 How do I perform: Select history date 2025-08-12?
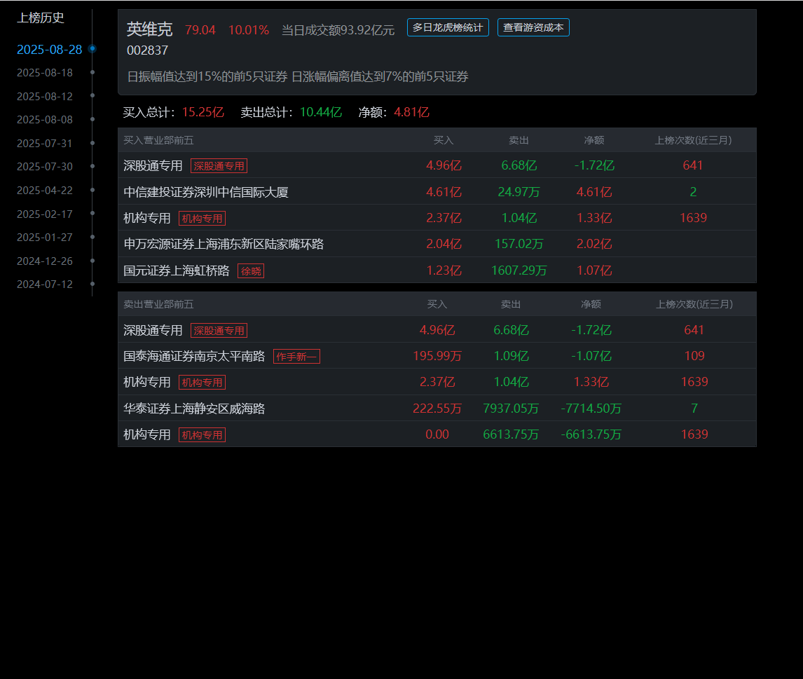45,96
